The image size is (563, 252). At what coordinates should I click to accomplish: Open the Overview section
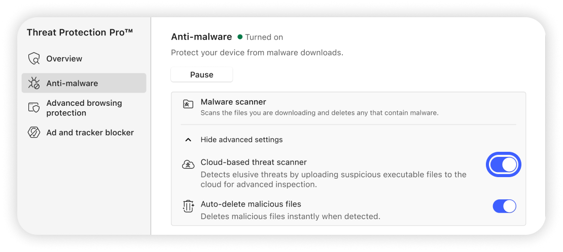click(x=64, y=59)
